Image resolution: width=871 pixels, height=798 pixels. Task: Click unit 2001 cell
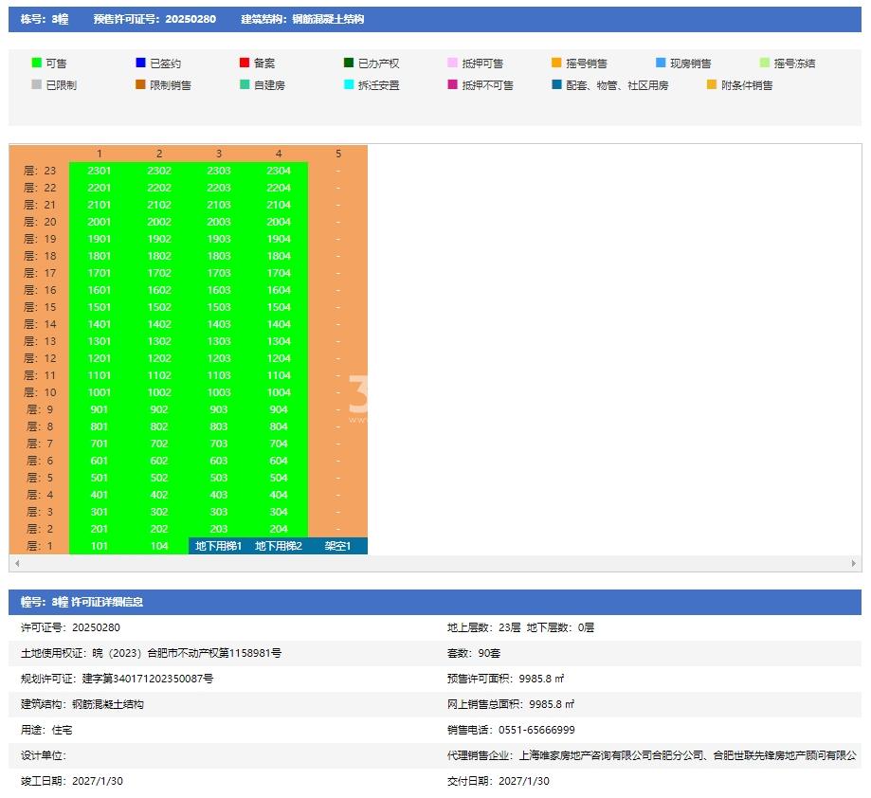pyautogui.click(x=99, y=222)
